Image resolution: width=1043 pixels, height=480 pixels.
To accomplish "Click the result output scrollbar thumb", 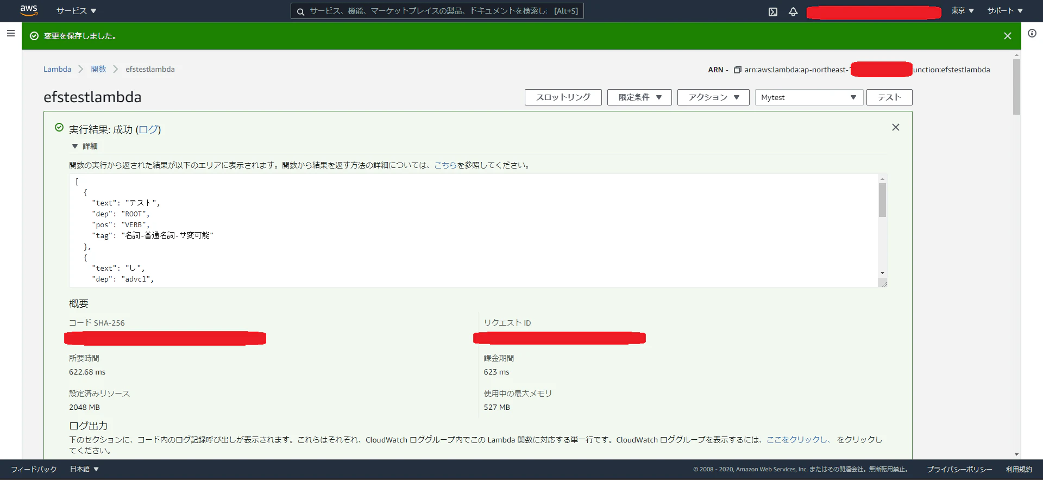I will coord(882,200).
